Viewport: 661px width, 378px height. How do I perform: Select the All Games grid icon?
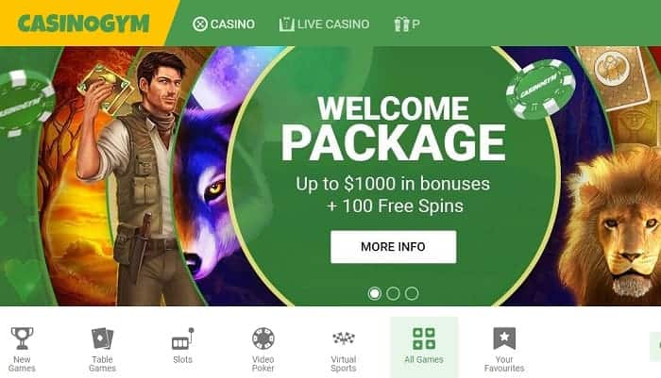click(x=424, y=338)
